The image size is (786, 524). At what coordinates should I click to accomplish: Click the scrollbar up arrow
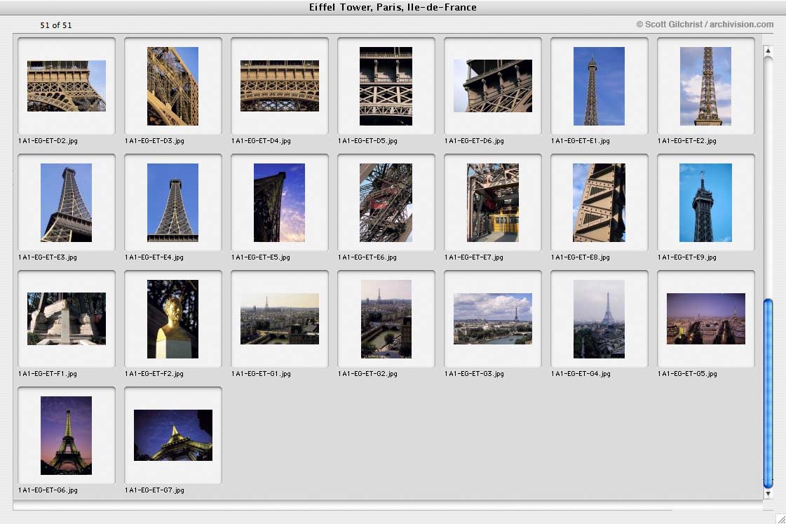[x=768, y=51]
